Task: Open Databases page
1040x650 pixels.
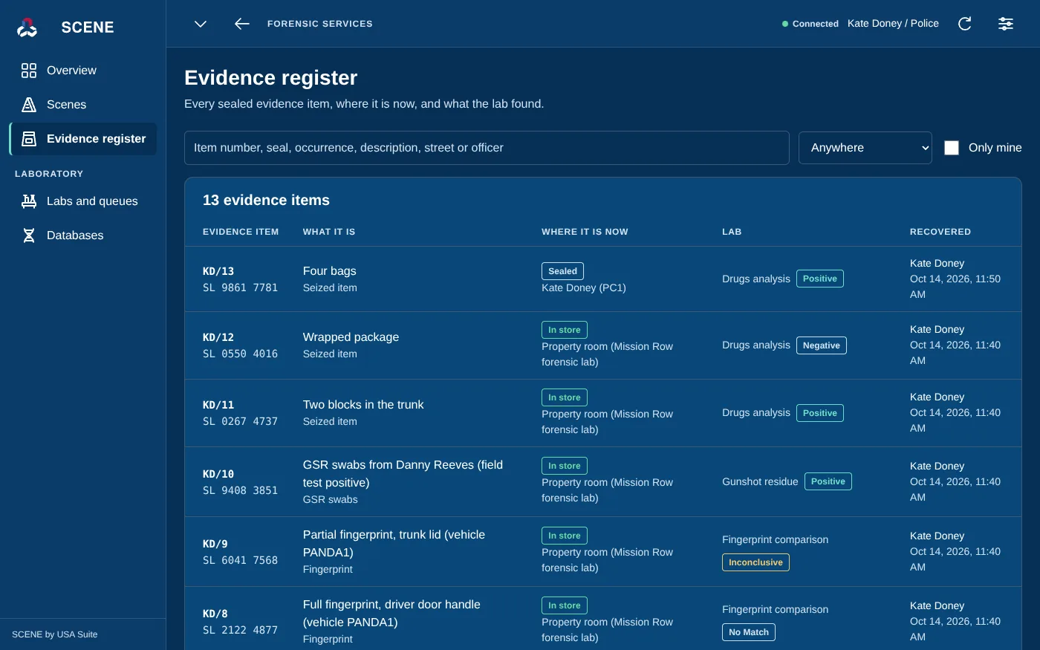Action: coord(82,235)
